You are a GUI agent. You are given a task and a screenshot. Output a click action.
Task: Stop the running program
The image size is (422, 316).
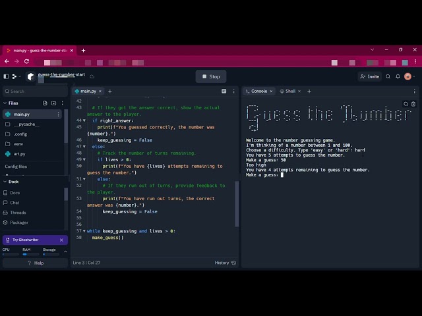[x=211, y=76]
